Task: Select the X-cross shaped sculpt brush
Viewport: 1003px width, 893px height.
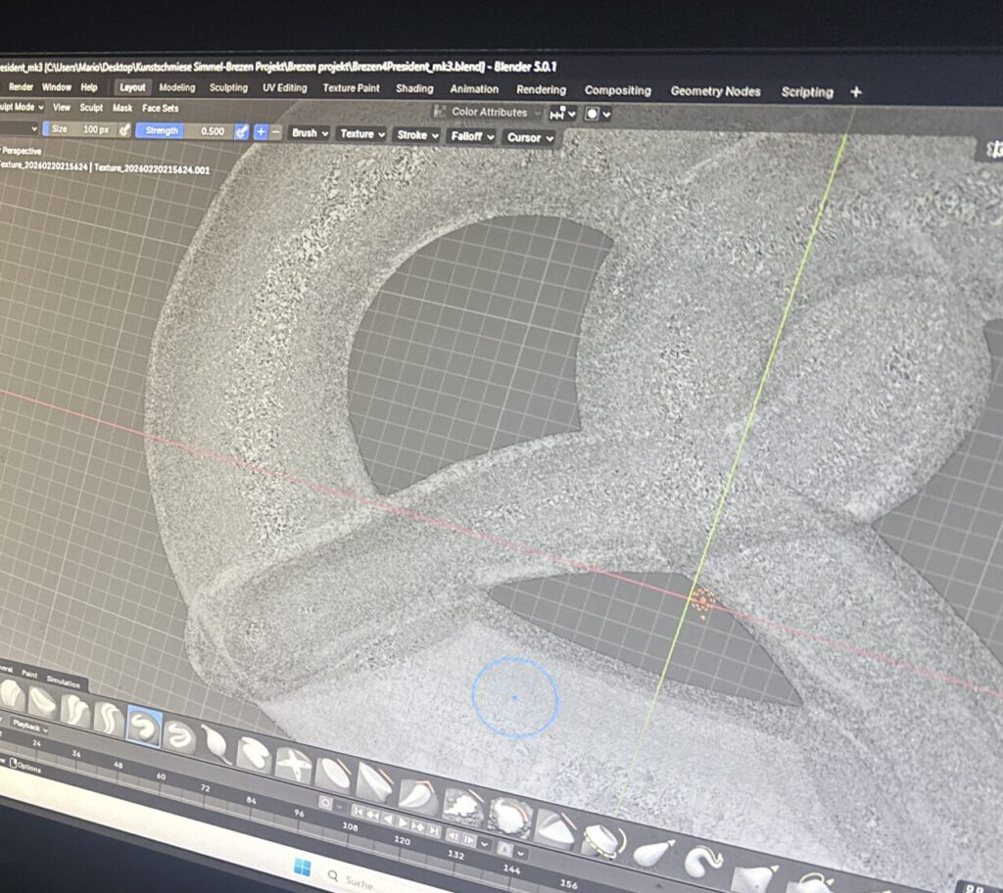Action: 294,765
